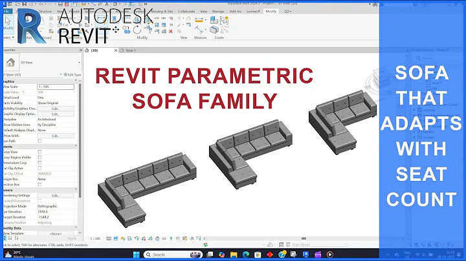This screenshot has width=466, height=261.
Task: Open the View ribbon tab
Action: click(x=204, y=11)
